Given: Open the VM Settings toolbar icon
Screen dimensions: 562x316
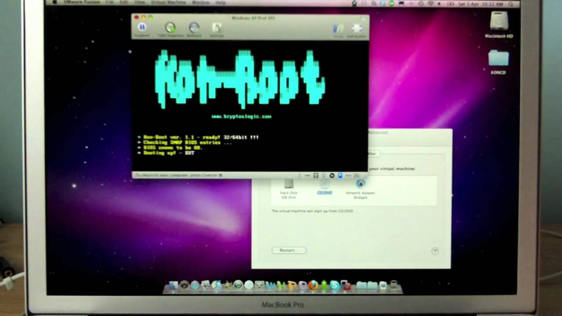Looking at the screenshot, I should [217, 28].
